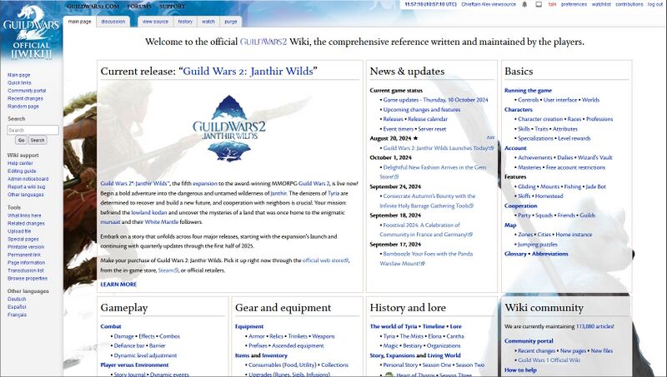Open the official web store external link
Viewport: 667px width, 377px height.
point(325,260)
